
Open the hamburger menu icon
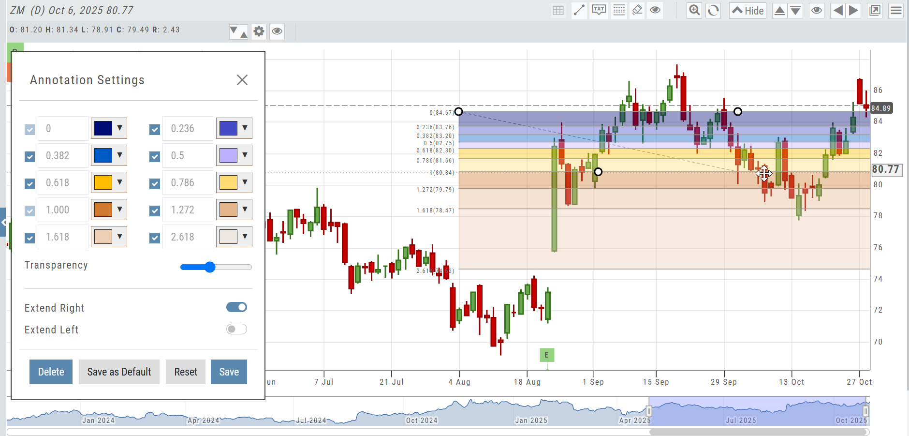tap(896, 10)
